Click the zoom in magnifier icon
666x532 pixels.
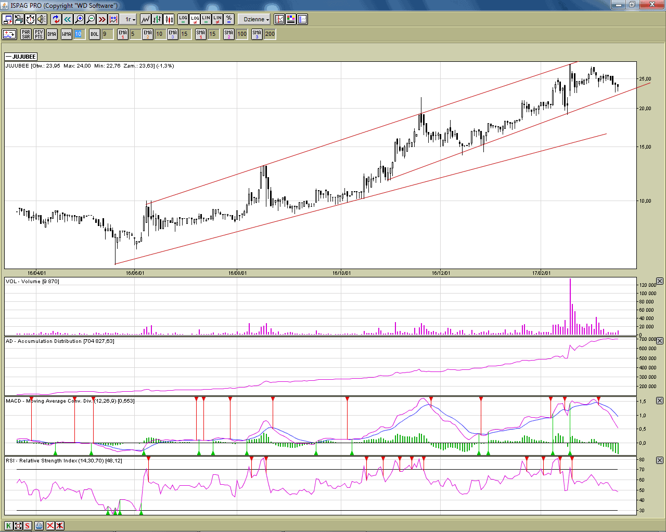[79, 19]
